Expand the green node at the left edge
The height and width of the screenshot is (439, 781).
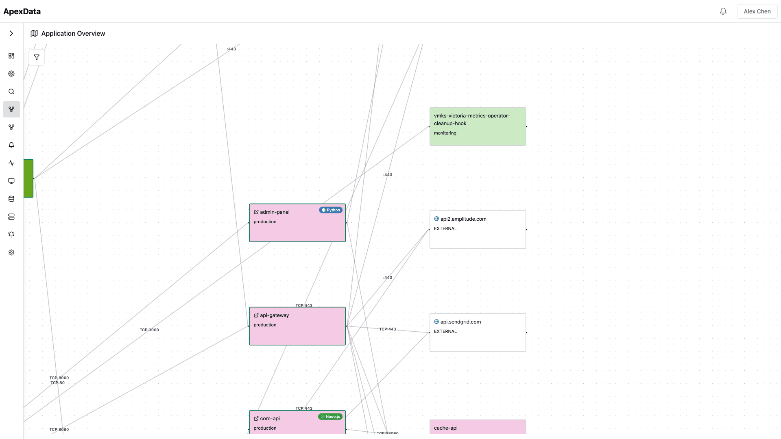tap(28, 178)
